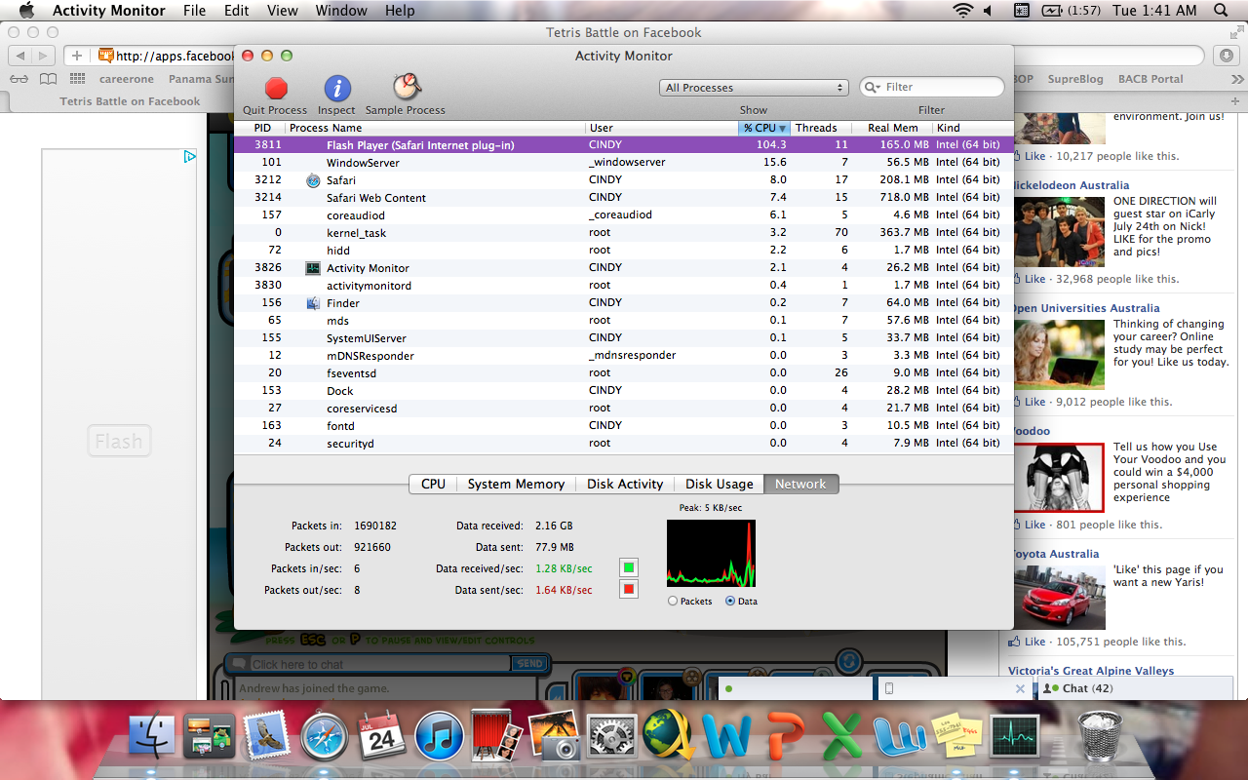Viewport: 1248px width, 780px height.
Task: Select the kernel_task process row
Action: click(623, 233)
